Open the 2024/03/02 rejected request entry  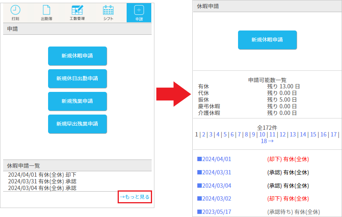(217, 199)
